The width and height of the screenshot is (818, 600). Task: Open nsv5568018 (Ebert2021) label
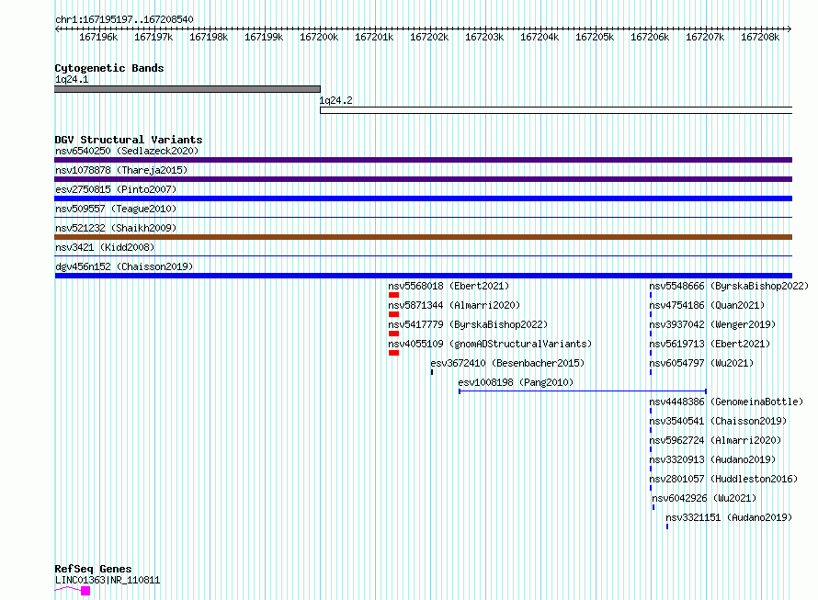(449, 286)
